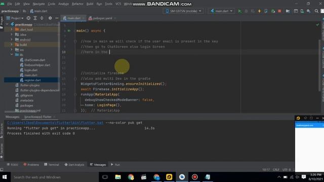The height and width of the screenshot is (182, 324).
Task: Open login.dart in the project tree
Action: point(31,70)
